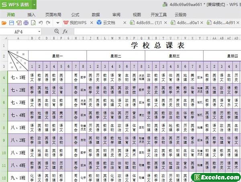Click the 七、3班 row label cell
Image resolution: width=241 pixels, height=182 pixels.
[18, 103]
